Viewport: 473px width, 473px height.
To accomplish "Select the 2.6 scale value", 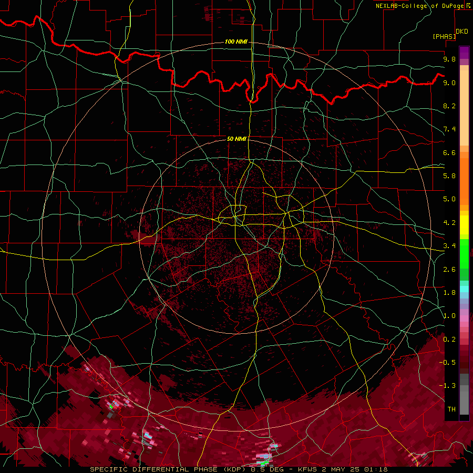I will 449,270.
